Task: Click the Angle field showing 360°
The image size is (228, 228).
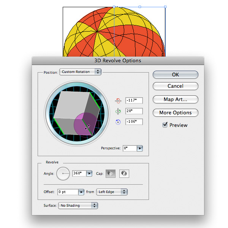Action: pyautogui.click(x=79, y=173)
